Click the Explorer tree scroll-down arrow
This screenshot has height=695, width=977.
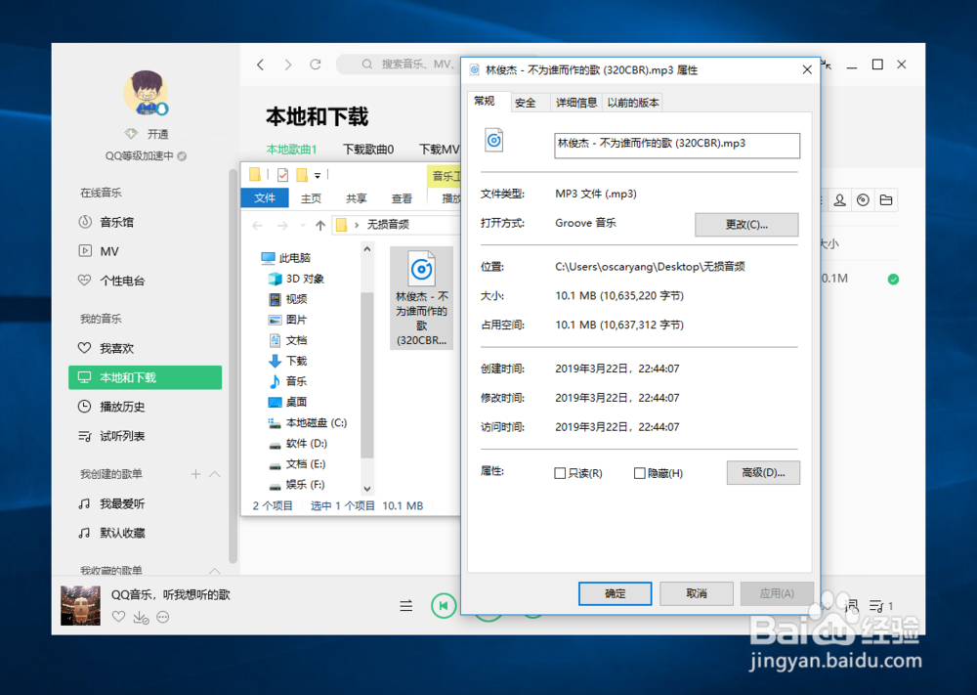(367, 489)
